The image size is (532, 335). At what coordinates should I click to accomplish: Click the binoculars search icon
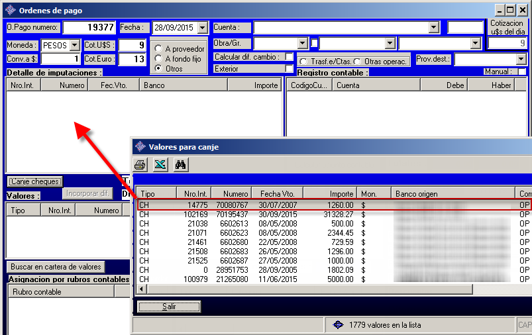click(180, 165)
